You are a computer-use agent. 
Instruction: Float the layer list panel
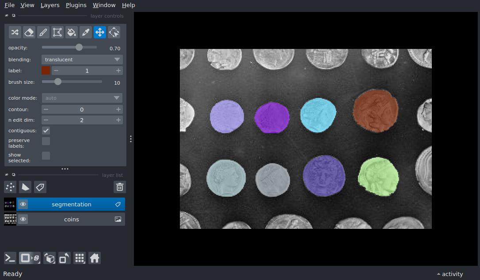13,175
